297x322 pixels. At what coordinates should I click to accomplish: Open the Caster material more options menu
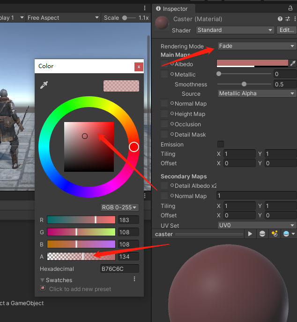coord(295,19)
